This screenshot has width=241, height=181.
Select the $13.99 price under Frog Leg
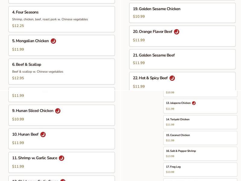(x=170, y=171)
